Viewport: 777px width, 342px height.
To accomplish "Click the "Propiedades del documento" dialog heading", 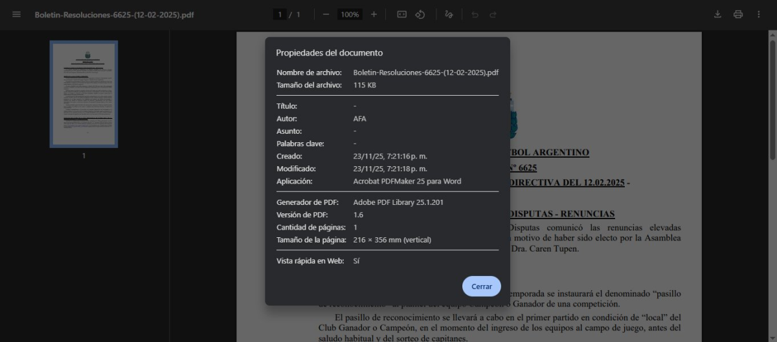I will click(x=329, y=53).
